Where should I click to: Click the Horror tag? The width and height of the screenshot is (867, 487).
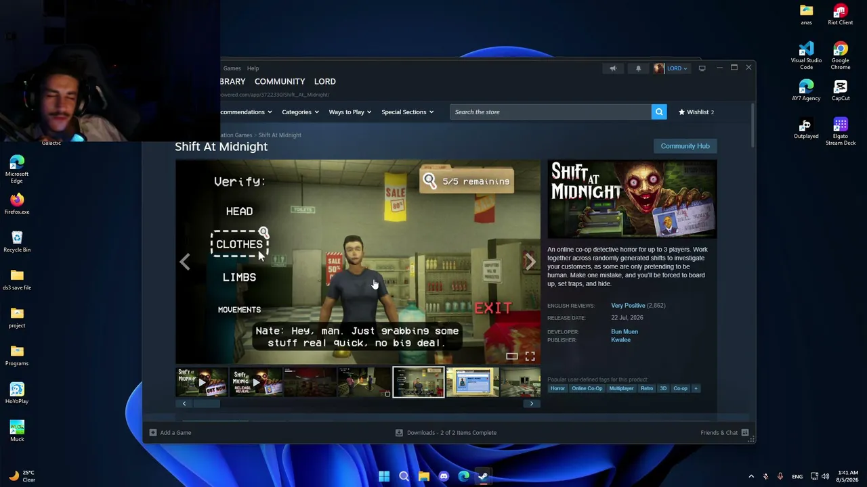point(557,388)
